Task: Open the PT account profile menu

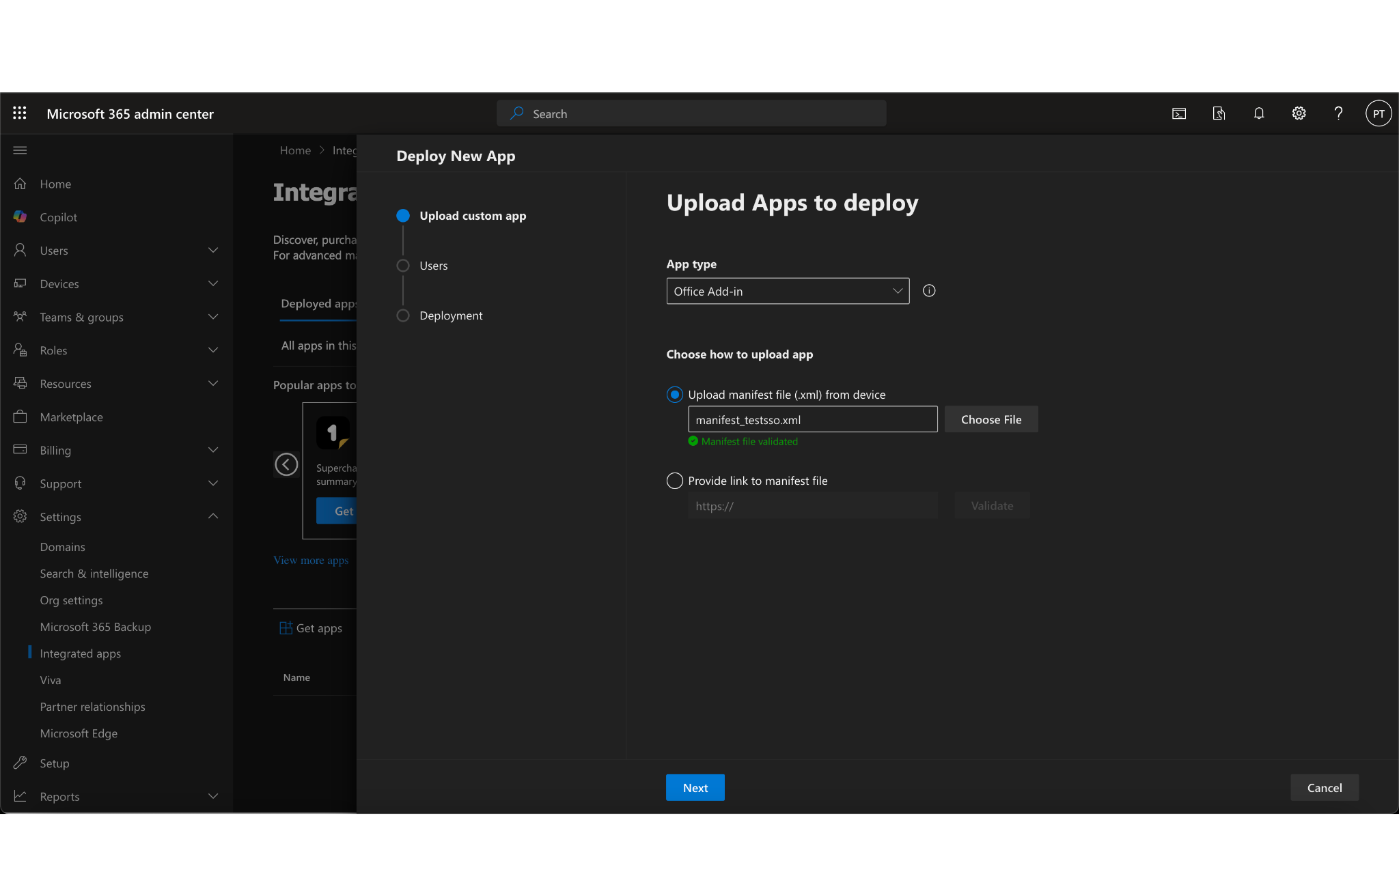Action: point(1379,113)
